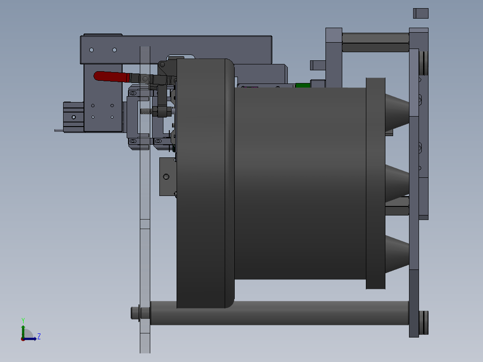Click the blue Z axis arrow of the triad
483x362 pixels.
[30, 339]
